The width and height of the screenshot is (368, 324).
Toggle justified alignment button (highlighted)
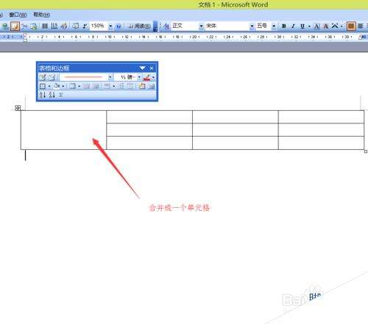click(x=351, y=26)
